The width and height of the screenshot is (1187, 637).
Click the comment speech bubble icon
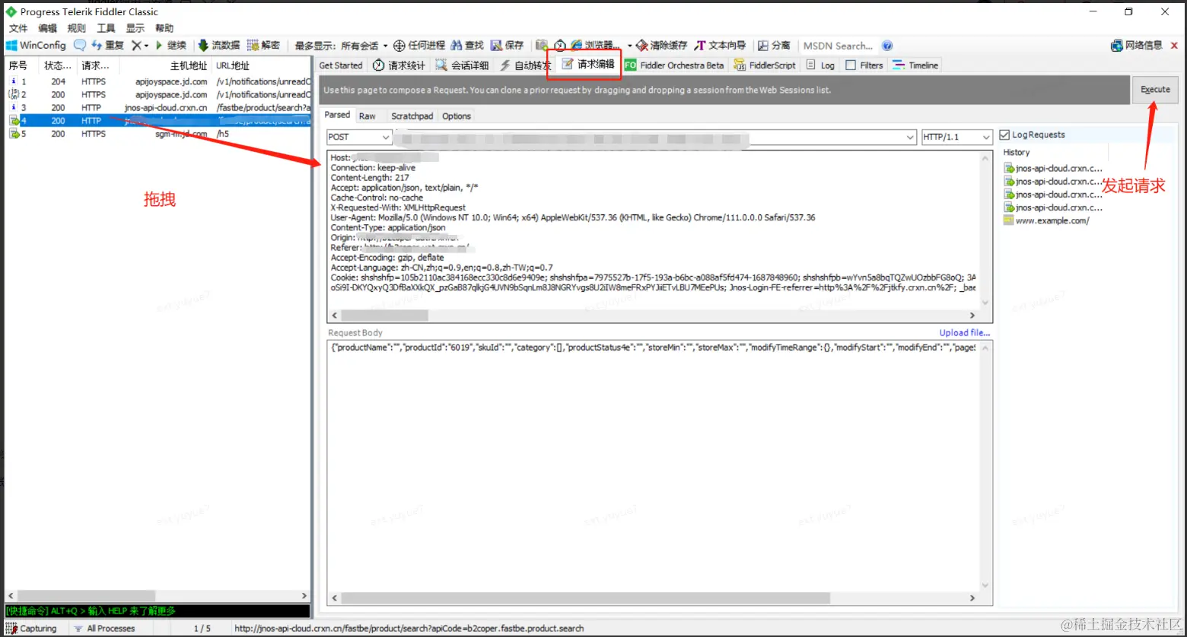[80, 46]
